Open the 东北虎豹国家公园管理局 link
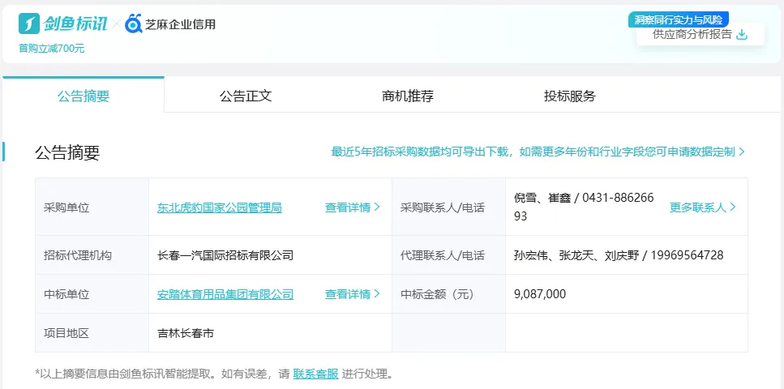 [220, 207]
